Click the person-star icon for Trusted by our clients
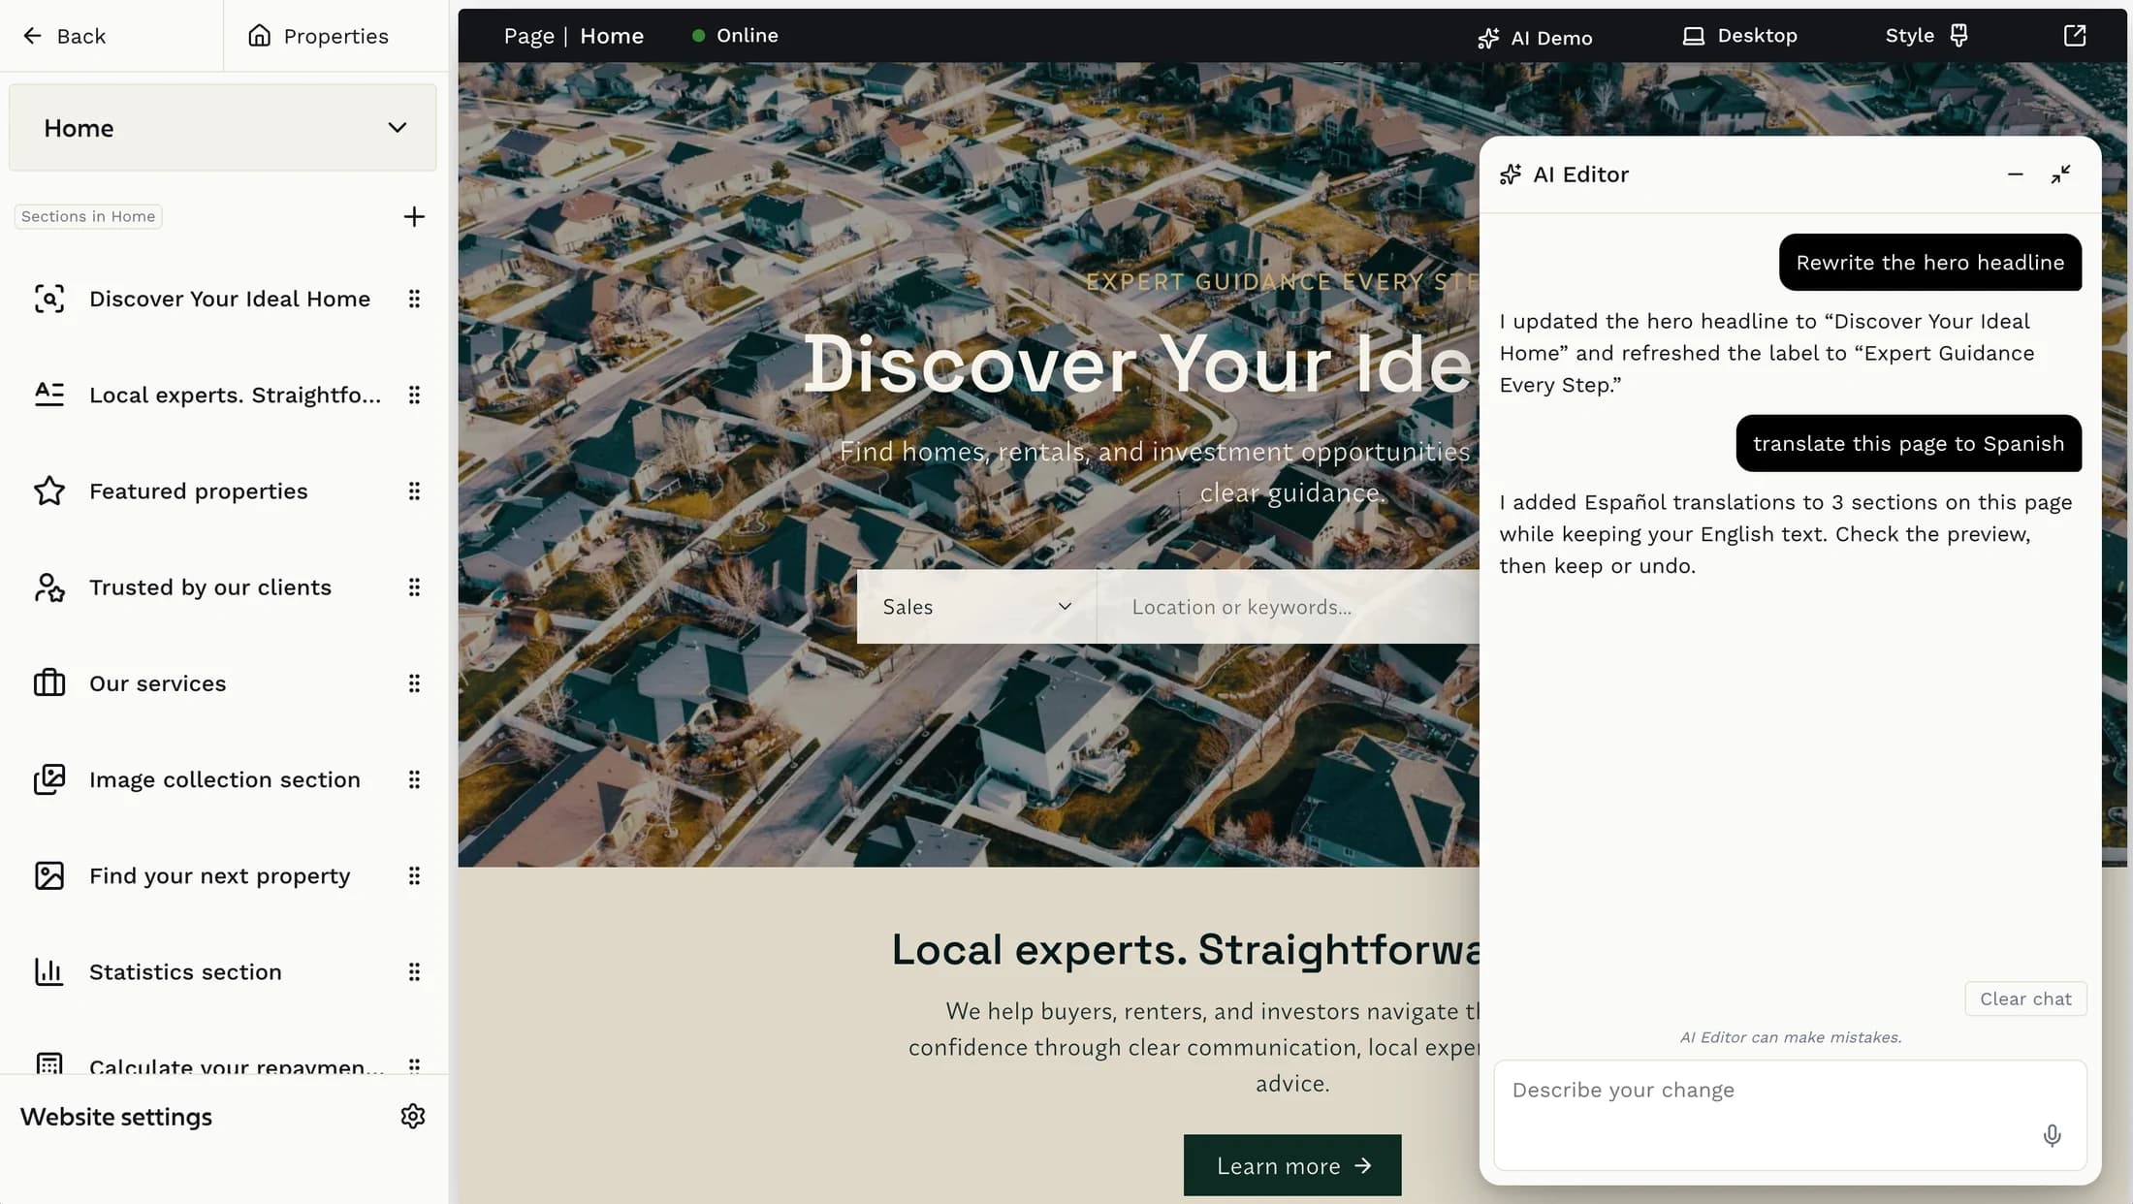The image size is (2133, 1204). click(x=49, y=587)
